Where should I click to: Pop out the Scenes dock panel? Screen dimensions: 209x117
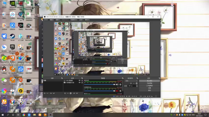pyautogui.click(x=62, y=78)
